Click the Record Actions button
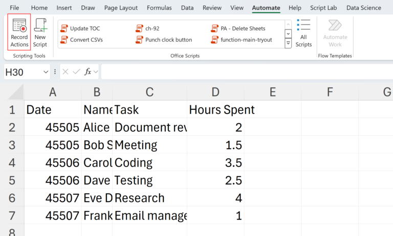The height and width of the screenshot is (236, 393). [x=19, y=33]
